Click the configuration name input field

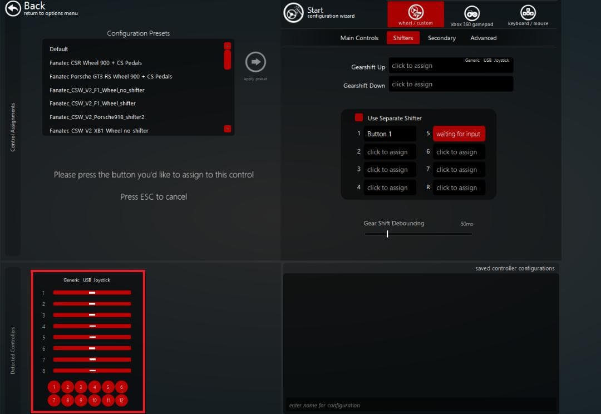click(421, 405)
